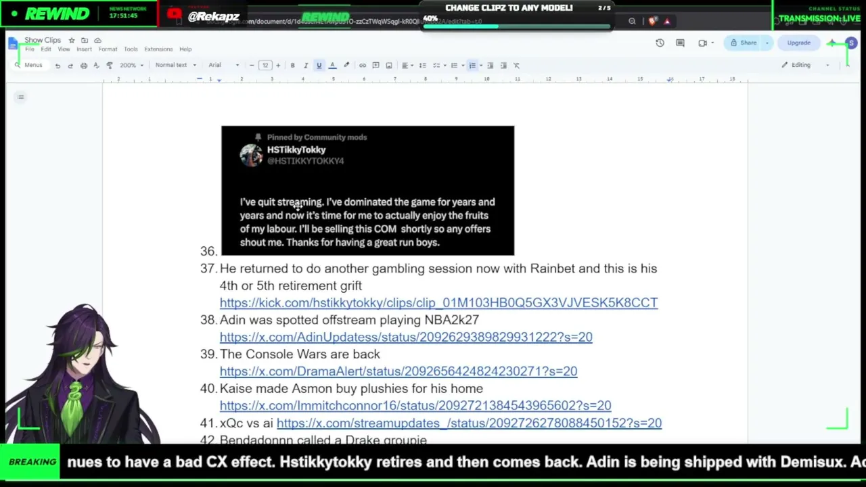The image size is (866, 487).
Task: Undo the last edit
Action: tap(58, 66)
